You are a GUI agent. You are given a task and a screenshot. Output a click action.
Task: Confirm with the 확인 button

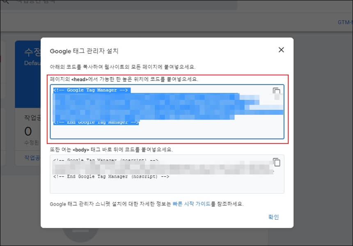[273, 217]
